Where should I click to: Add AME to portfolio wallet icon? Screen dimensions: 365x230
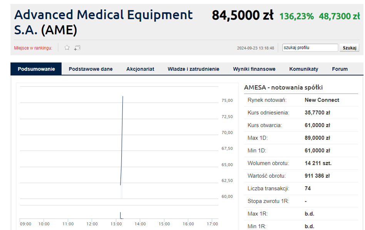point(77,48)
